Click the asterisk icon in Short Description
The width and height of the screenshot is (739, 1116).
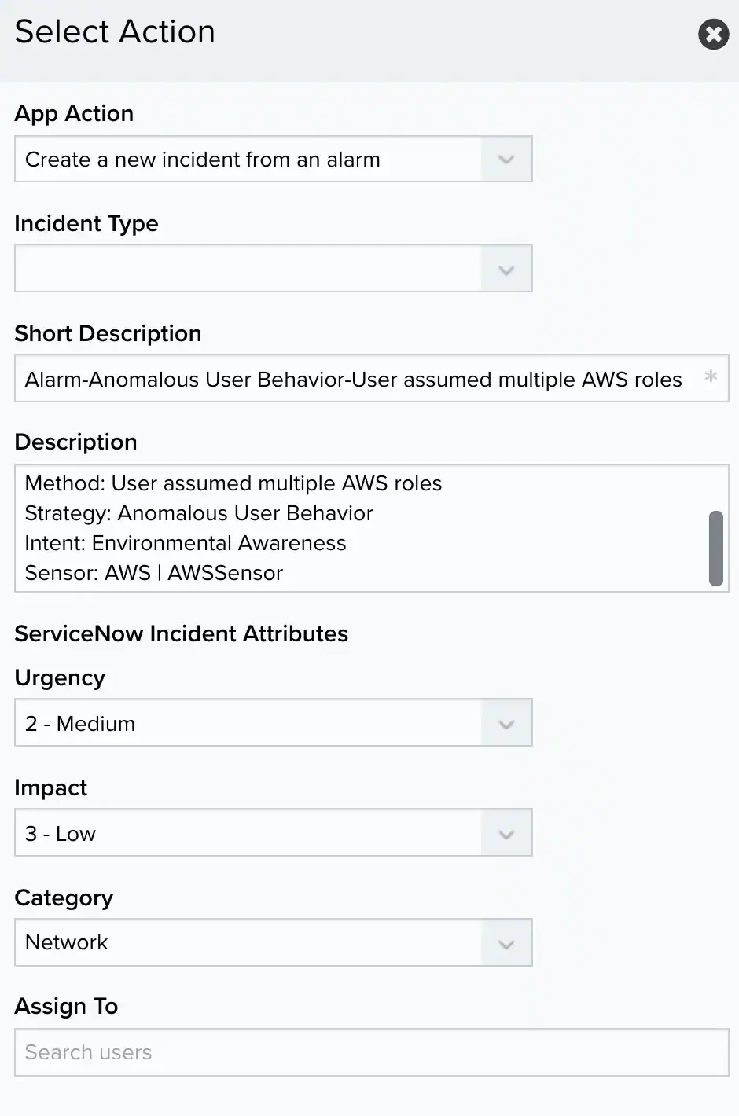tap(711, 377)
